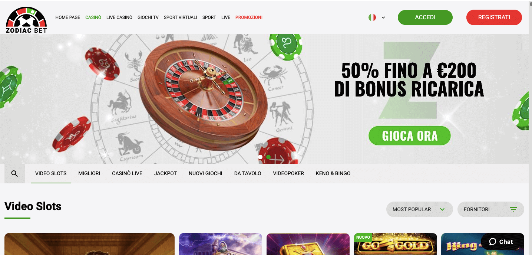Switch to the Jackpot tab
Viewport: 532px width, 255px height.
pos(165,173)
